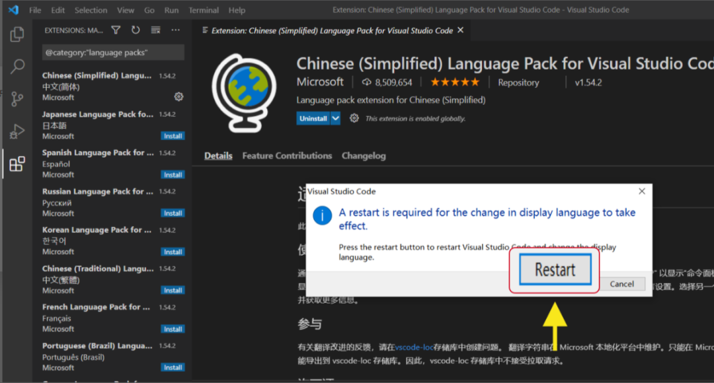The height and width of the screenshot is (383, 714).
Task: Install the Korean Language Pack
Action: 173,252
